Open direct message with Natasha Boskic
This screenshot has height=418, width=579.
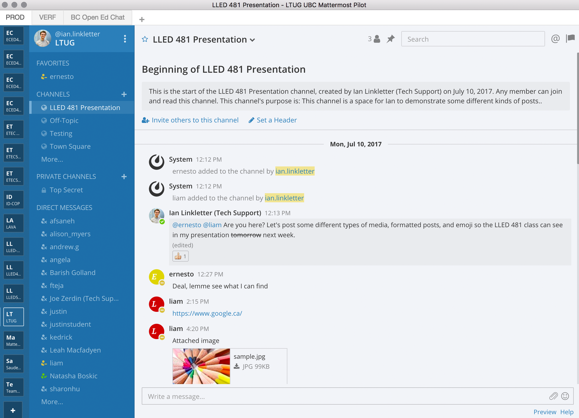[73, 376]
